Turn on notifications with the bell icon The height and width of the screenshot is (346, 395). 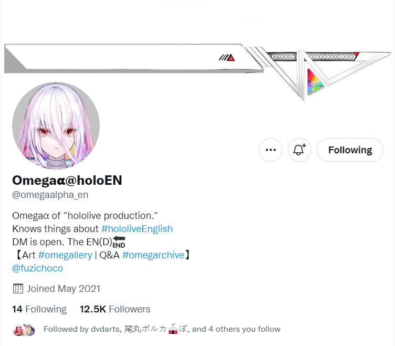click(299, 150)
